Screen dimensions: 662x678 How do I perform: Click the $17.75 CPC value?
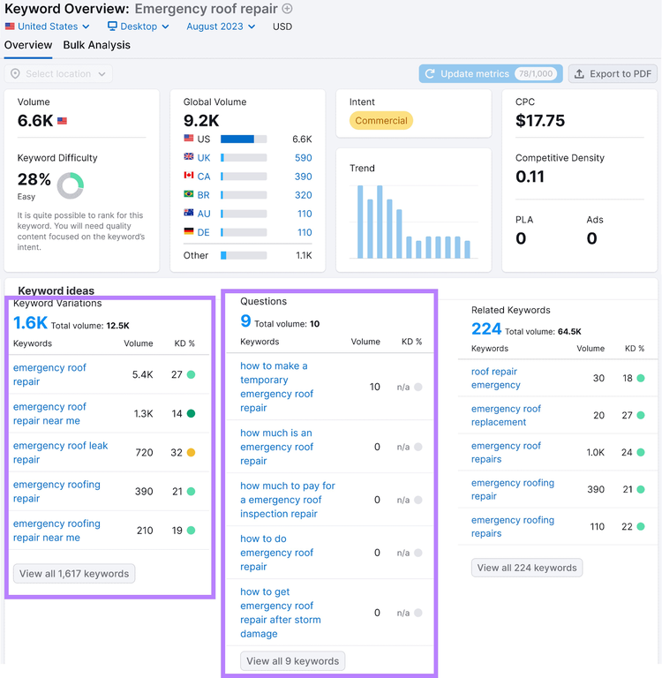coord(540,121)
